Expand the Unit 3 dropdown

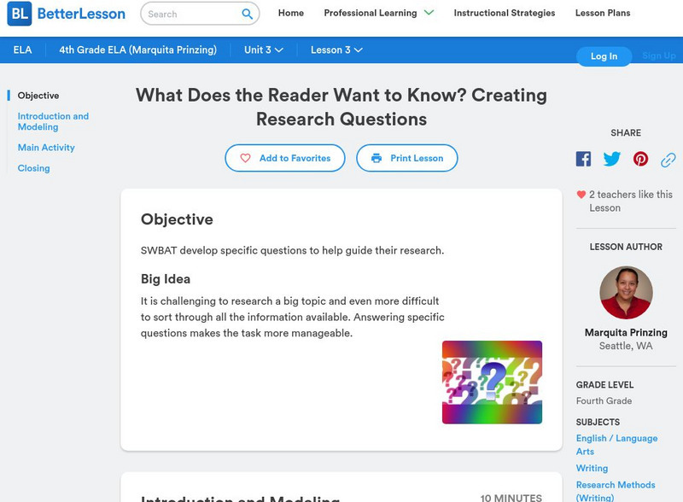264,50
